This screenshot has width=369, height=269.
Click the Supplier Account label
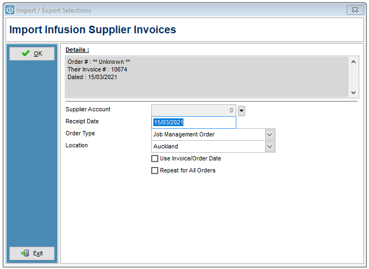pyautogui.click(x=88, y=109)
